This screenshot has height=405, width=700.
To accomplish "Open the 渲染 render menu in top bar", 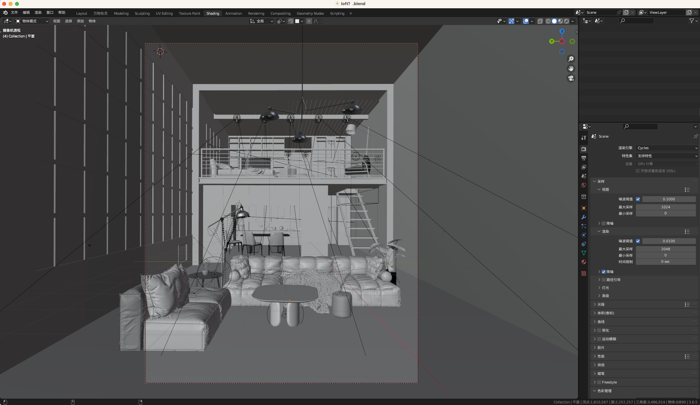I will coord(38,12).
